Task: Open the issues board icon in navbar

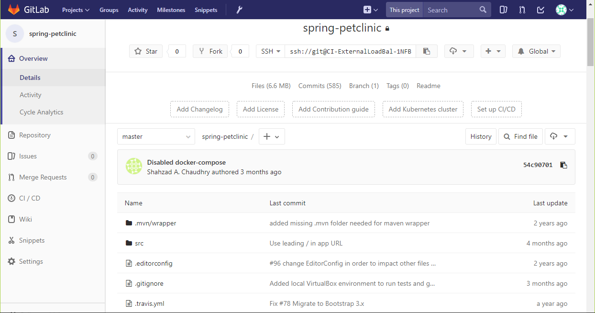Action: click(503, 10)
